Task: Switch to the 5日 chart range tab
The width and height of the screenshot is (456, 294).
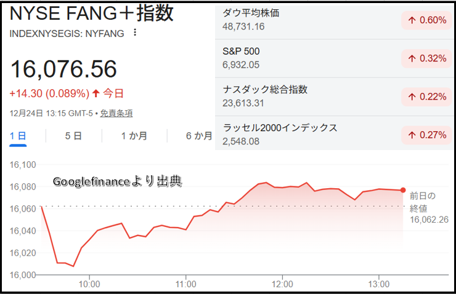Action: [x=73, y=136]
